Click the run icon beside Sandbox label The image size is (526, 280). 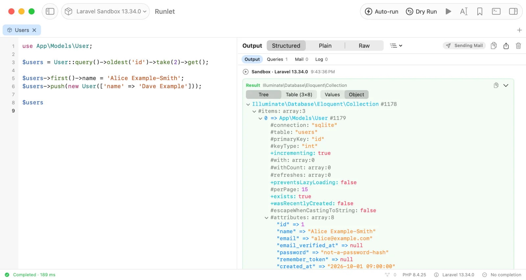pyautogui.click(x=246, y=72)
